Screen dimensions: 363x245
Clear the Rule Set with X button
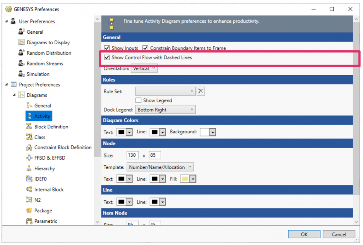click(201, 91)
